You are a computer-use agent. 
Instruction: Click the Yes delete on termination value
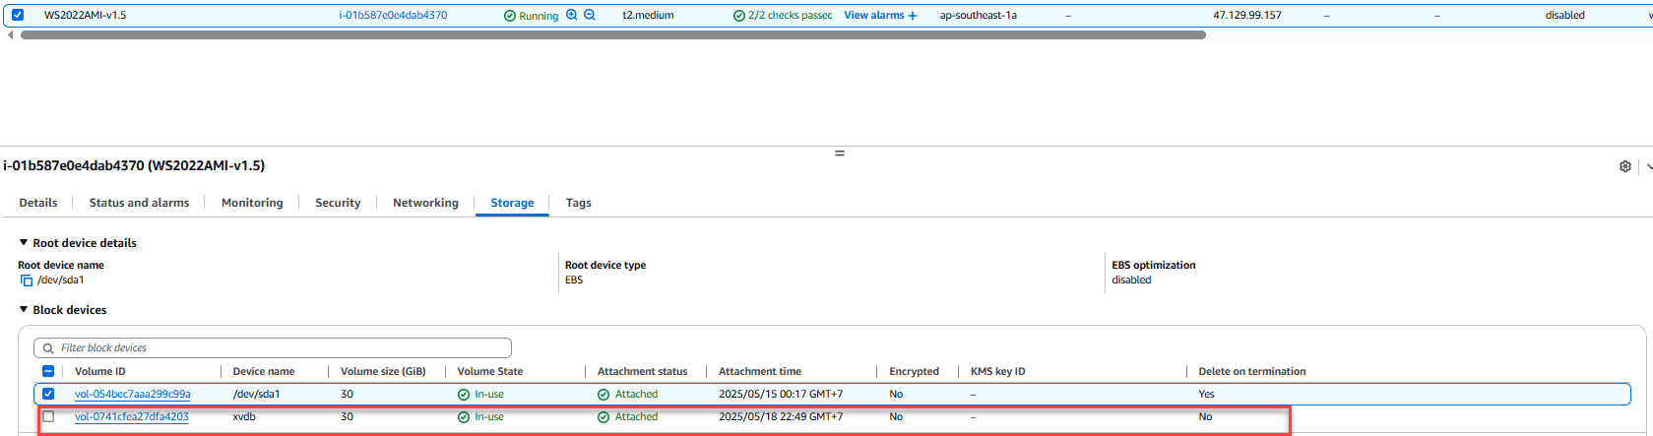(1206, 394)
